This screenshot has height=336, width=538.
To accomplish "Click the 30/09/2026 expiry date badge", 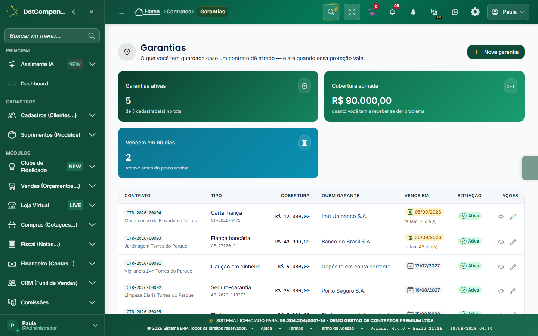I will click(x=424, y=237).
